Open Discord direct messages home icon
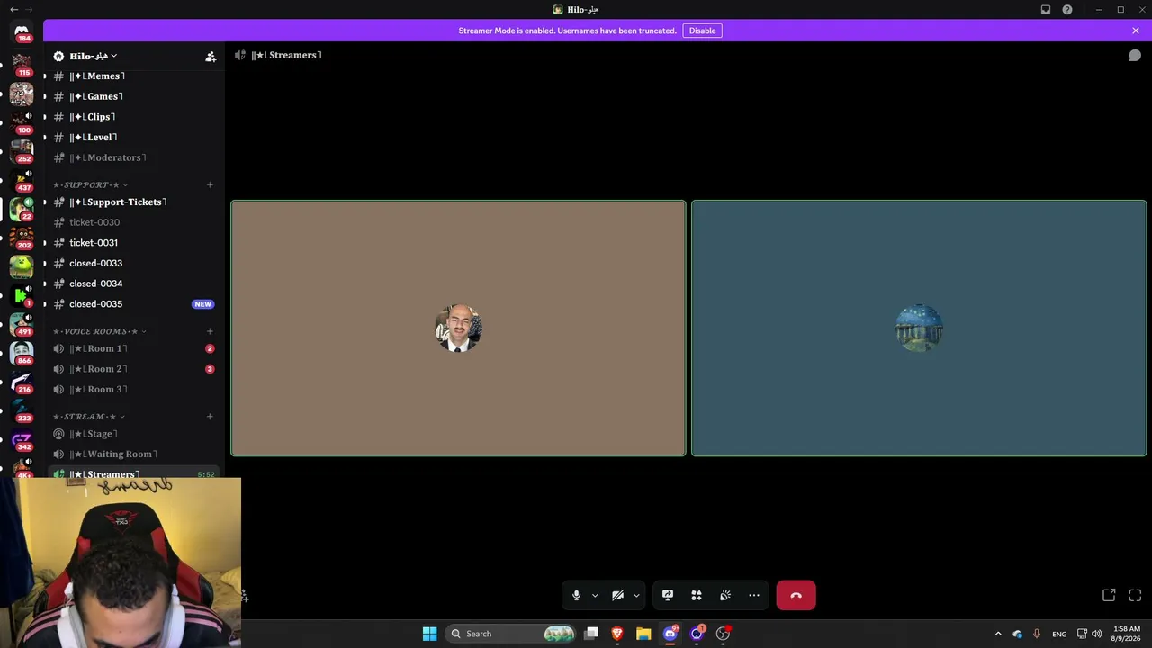 pos(22,31)
